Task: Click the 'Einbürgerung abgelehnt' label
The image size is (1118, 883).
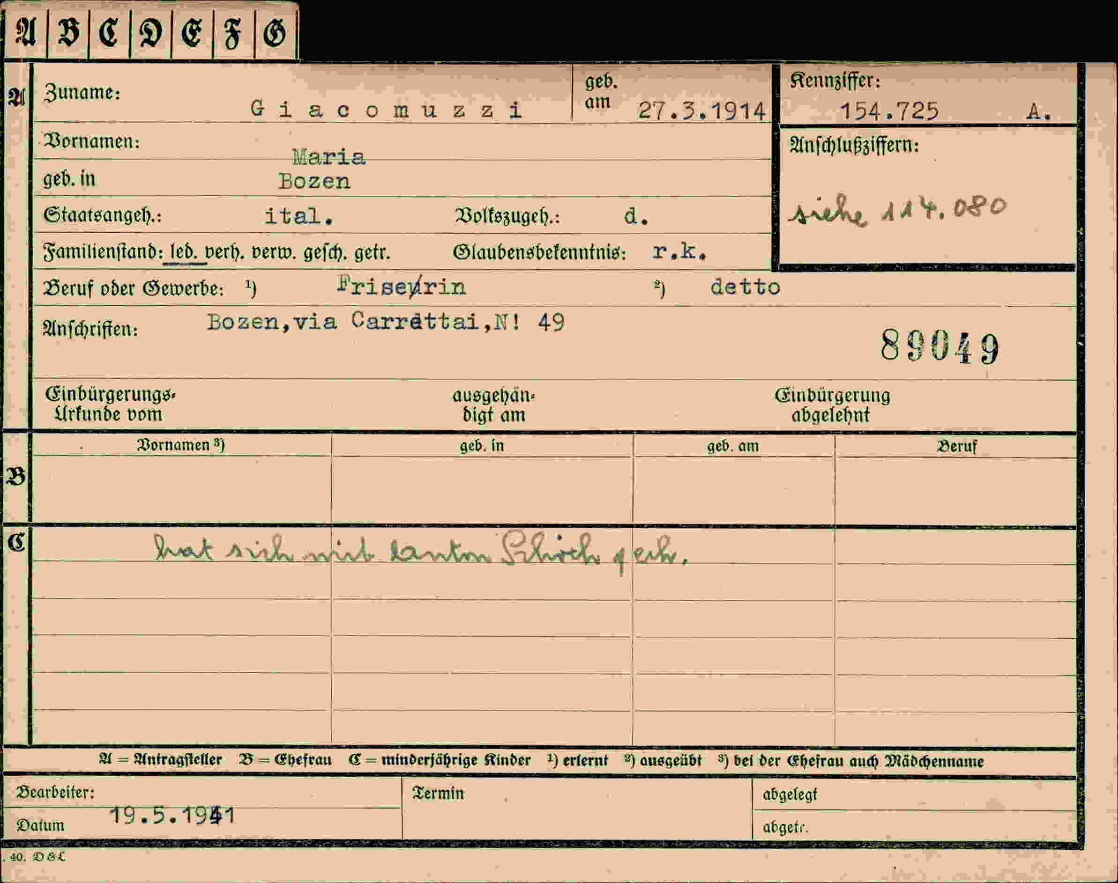Action: point(833,405)
